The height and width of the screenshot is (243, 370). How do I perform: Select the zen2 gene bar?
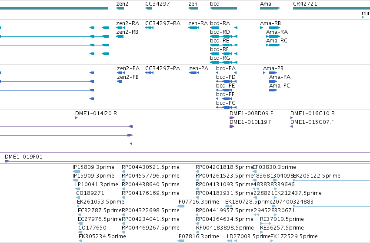click(x=120, y=8)
